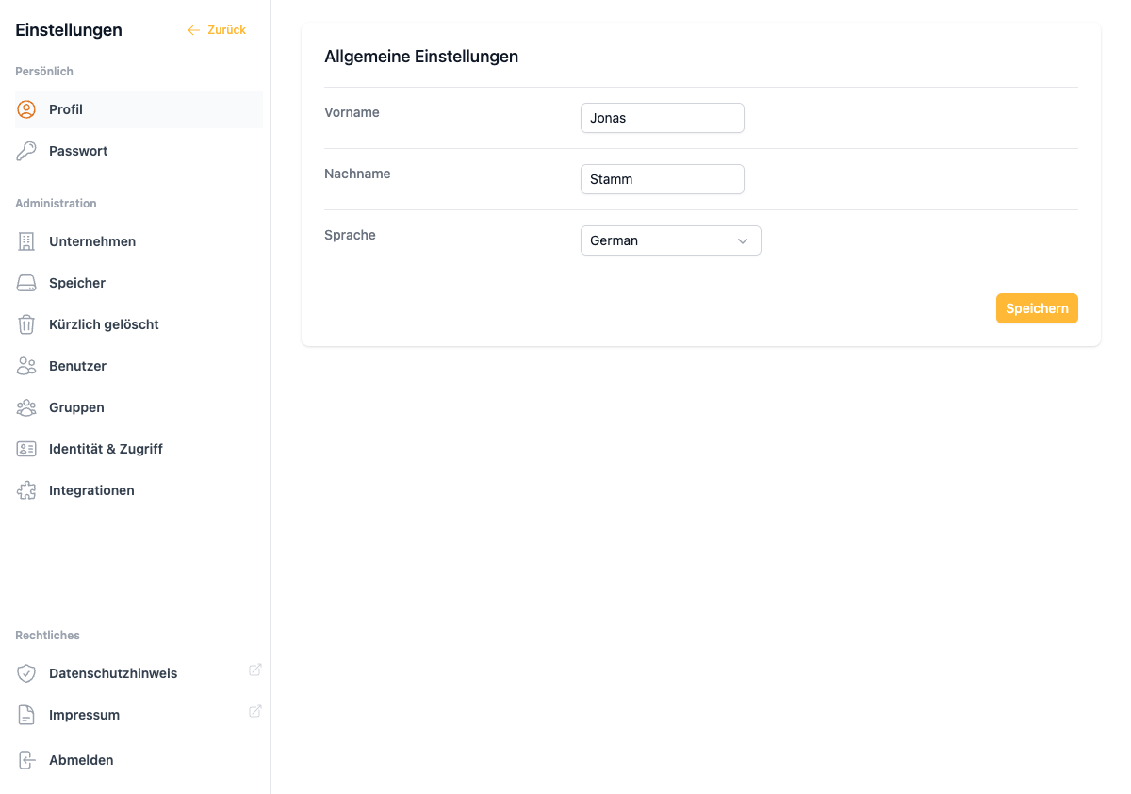
Task: Click the Unternehmen building icon
Action: (x=26, y=241)
